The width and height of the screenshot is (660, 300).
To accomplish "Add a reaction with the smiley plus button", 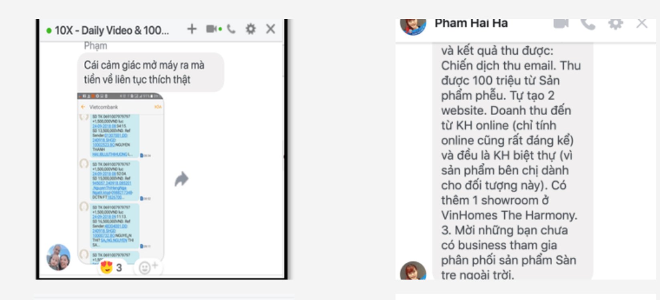I will click(148, 267).
